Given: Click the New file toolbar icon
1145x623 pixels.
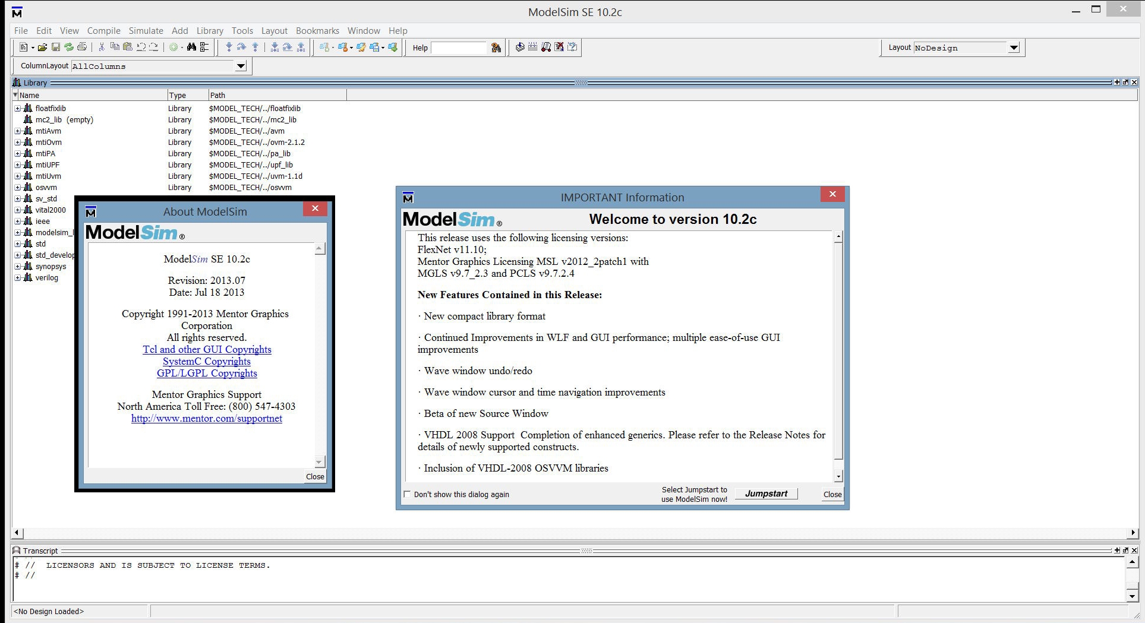Looking at the screenshot, I should (24, 48).
